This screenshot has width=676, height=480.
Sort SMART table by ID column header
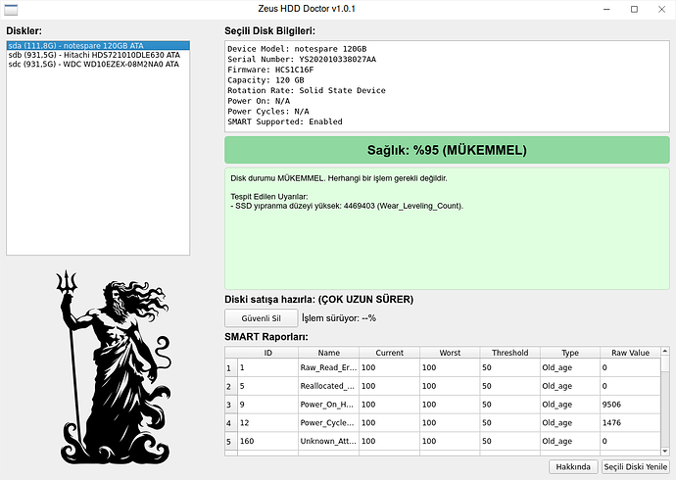coord(267,353)
